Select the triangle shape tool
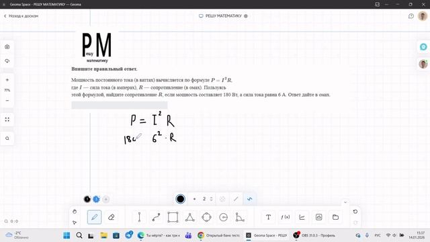Image resolution: width=430 pixels, height=242 pixels. [189, 217]
